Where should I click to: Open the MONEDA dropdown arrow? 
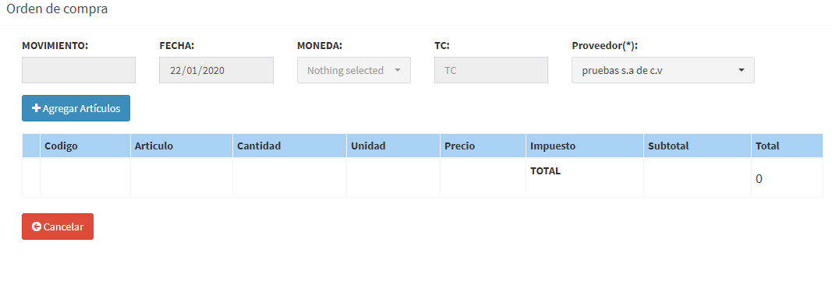tap(398, 70)
